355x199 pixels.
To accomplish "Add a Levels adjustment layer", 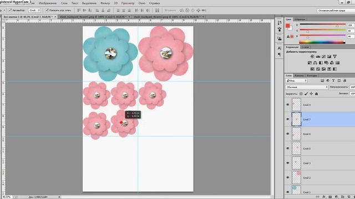I will click(x=318, y=56).
